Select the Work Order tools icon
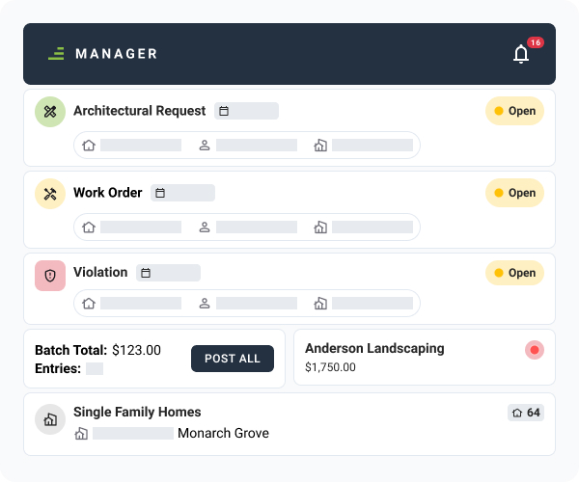 [x=50, y=194]
